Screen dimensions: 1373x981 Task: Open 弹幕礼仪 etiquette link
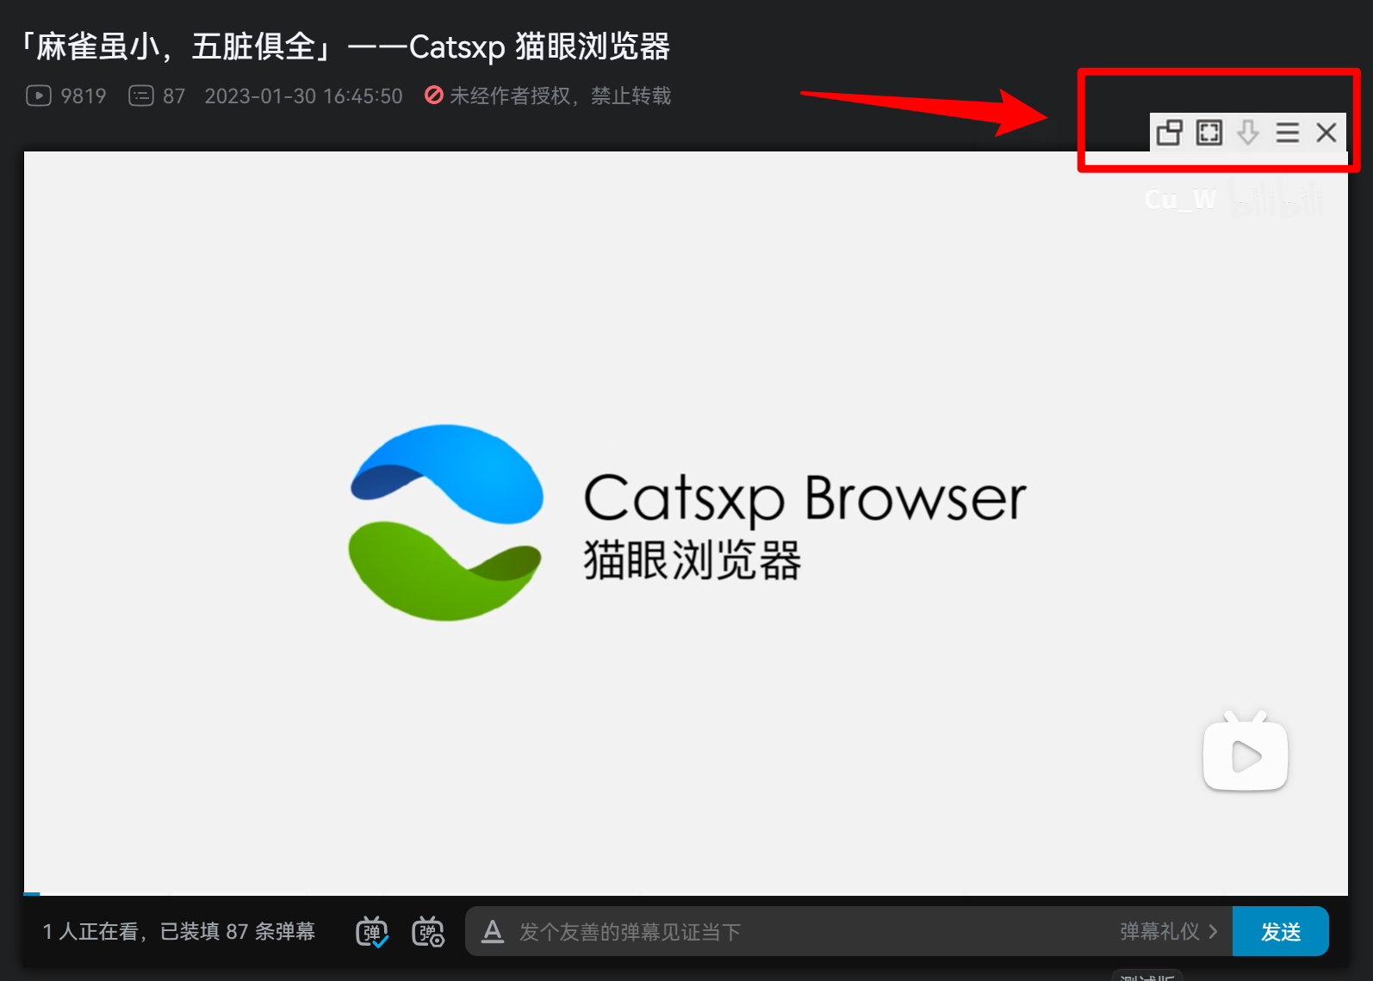coord(1169,931)
